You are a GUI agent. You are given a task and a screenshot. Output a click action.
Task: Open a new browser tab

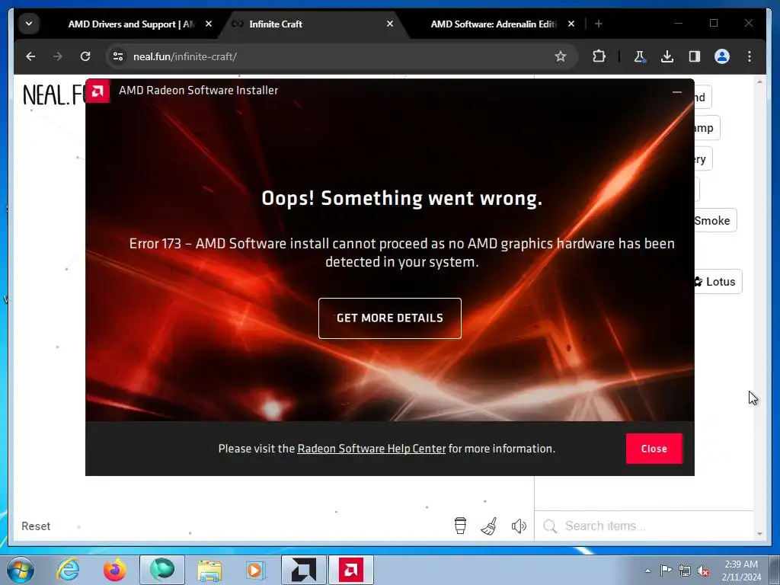coord(599,24)
